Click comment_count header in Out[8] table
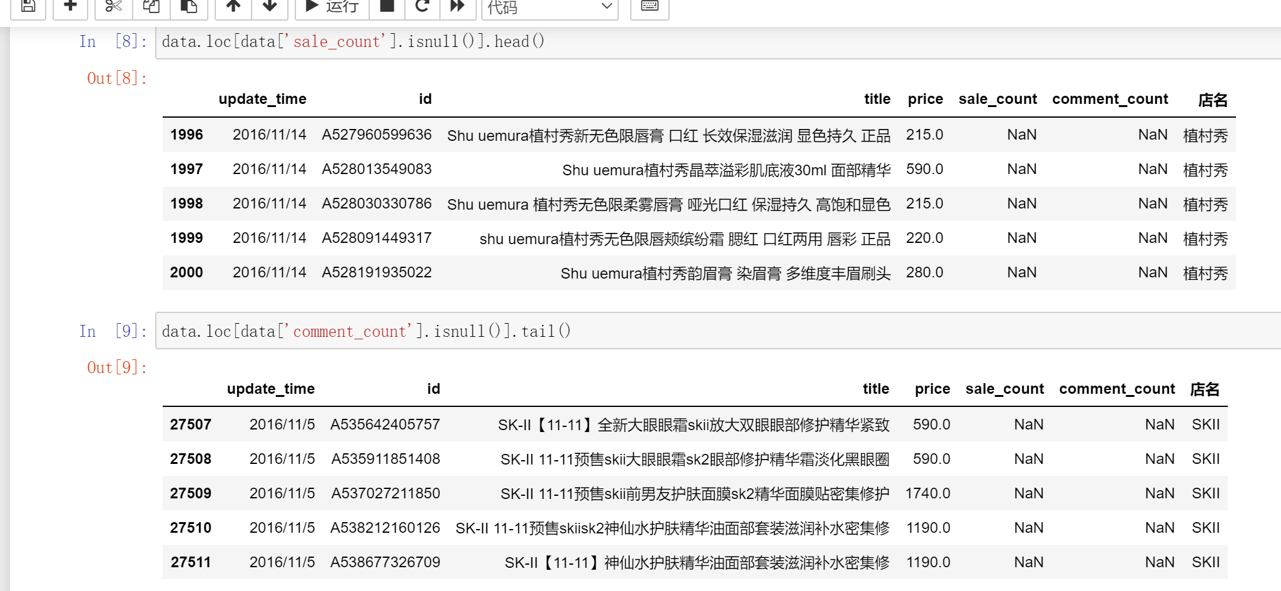Screen dimensions: 1281x591 pos(1110,100)
